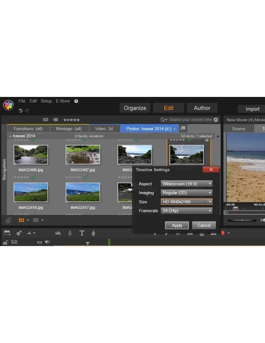Close the Timeline Settings dialog
The width and height of the screenshot is (265, 343).
point(211,170)
